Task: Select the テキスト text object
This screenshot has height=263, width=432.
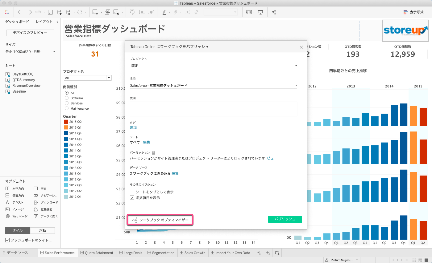Action: click(15, 202)
